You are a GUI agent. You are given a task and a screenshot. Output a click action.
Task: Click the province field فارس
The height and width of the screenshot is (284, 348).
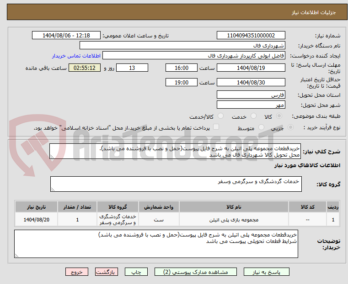251,95
